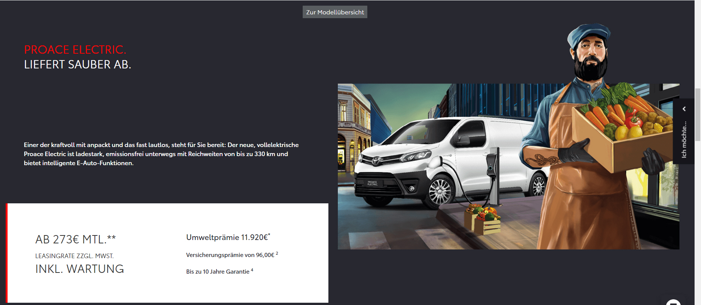Click the LEASINGRATE ZZGL. MWST. label

tap(74, 256)
